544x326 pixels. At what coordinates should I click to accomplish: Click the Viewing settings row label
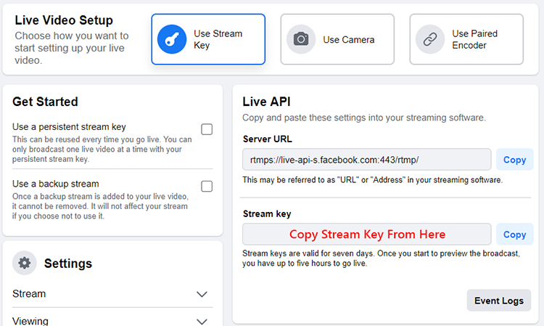click(30, 320)
